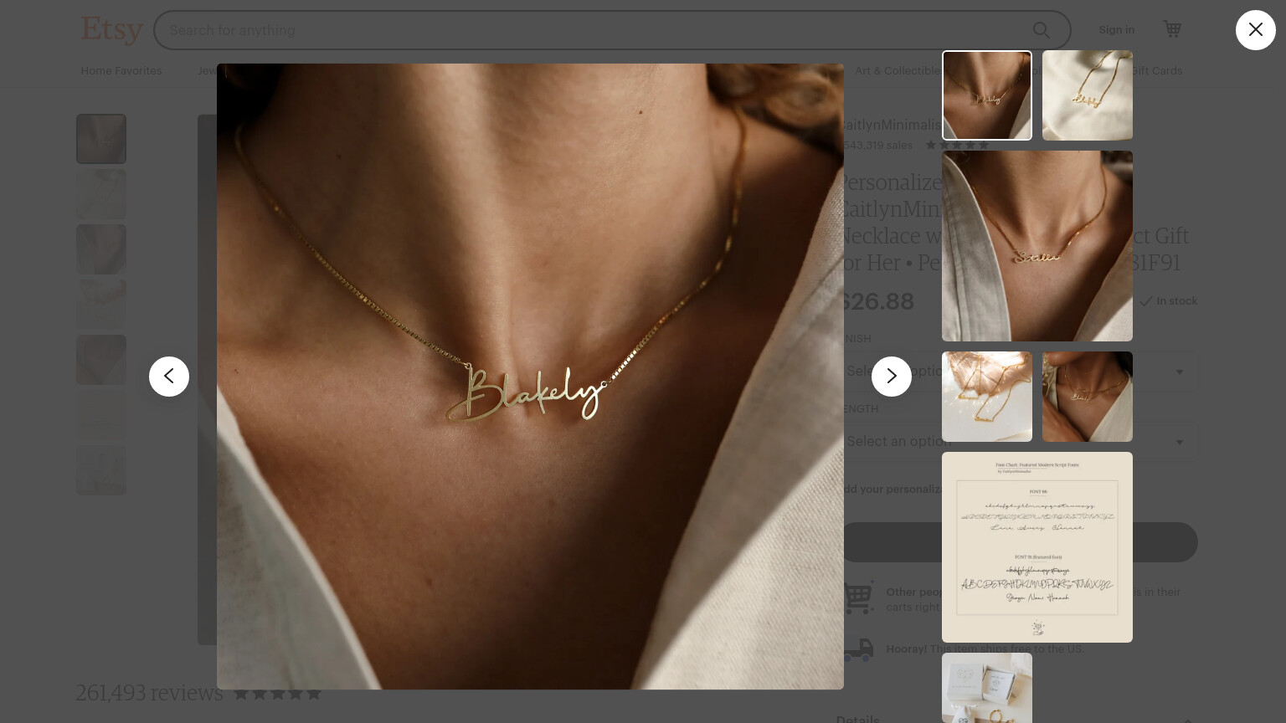Select the Blakely necklace thumbnail in lightbox grid

click(987, 95)
